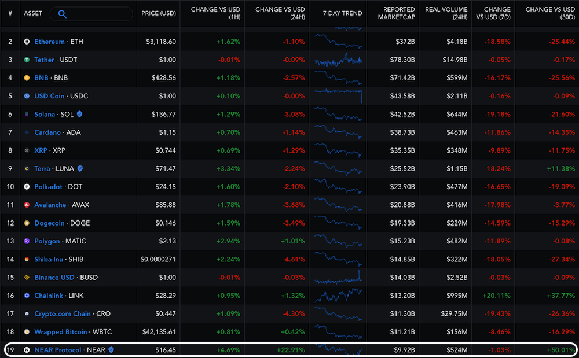Sort by CHANGE VS USD (30D) header
The height and width of the screenshot is (358, 579).
point(550,13)
